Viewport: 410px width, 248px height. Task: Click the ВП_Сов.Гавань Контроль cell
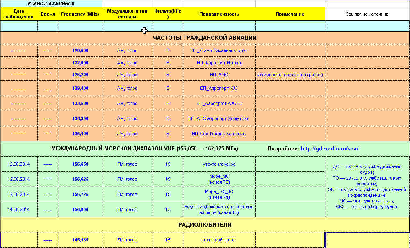(x=219, y=134)
